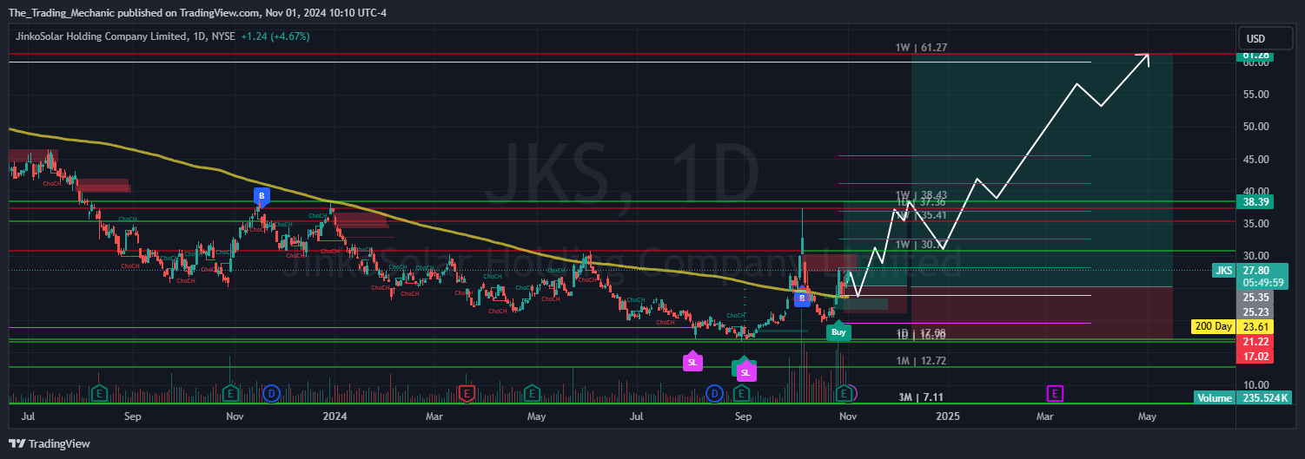
Task: Click the 1W | 38.43 level label
Action: pos(921,195)
